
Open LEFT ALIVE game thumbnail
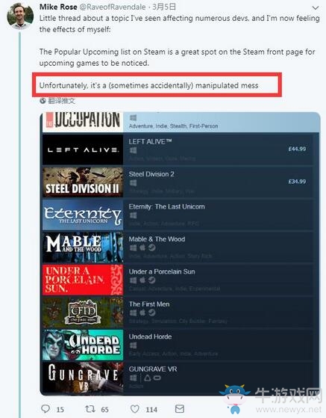[x=83, y=150]
